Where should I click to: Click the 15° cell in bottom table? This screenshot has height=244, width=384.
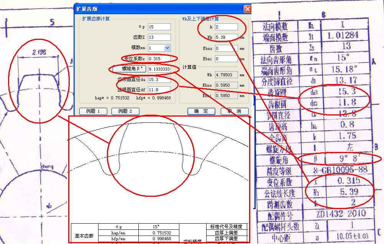(x=159, y=227)
